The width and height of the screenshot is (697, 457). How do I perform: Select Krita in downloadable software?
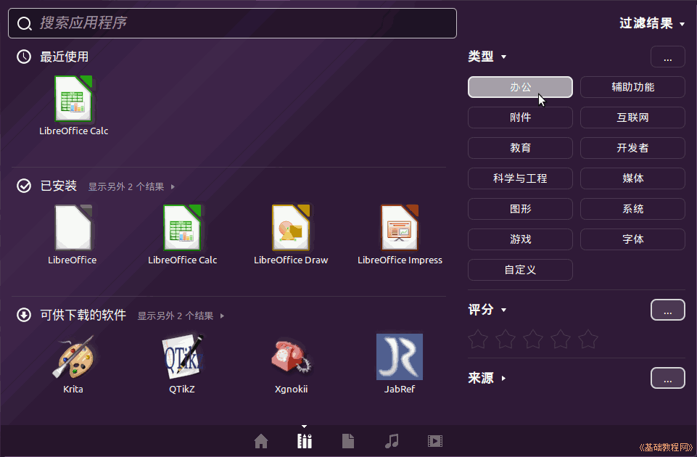click(x=73, y=358)
